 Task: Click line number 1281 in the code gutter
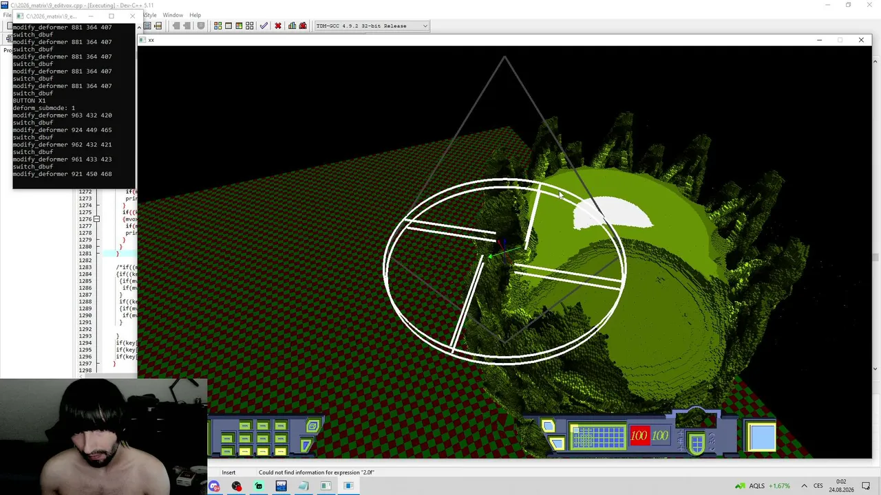[85, 254]
